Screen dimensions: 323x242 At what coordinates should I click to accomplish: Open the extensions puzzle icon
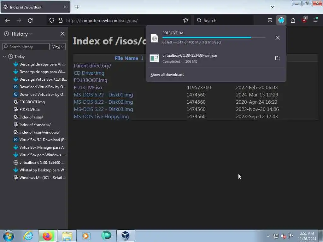point(293,20)
